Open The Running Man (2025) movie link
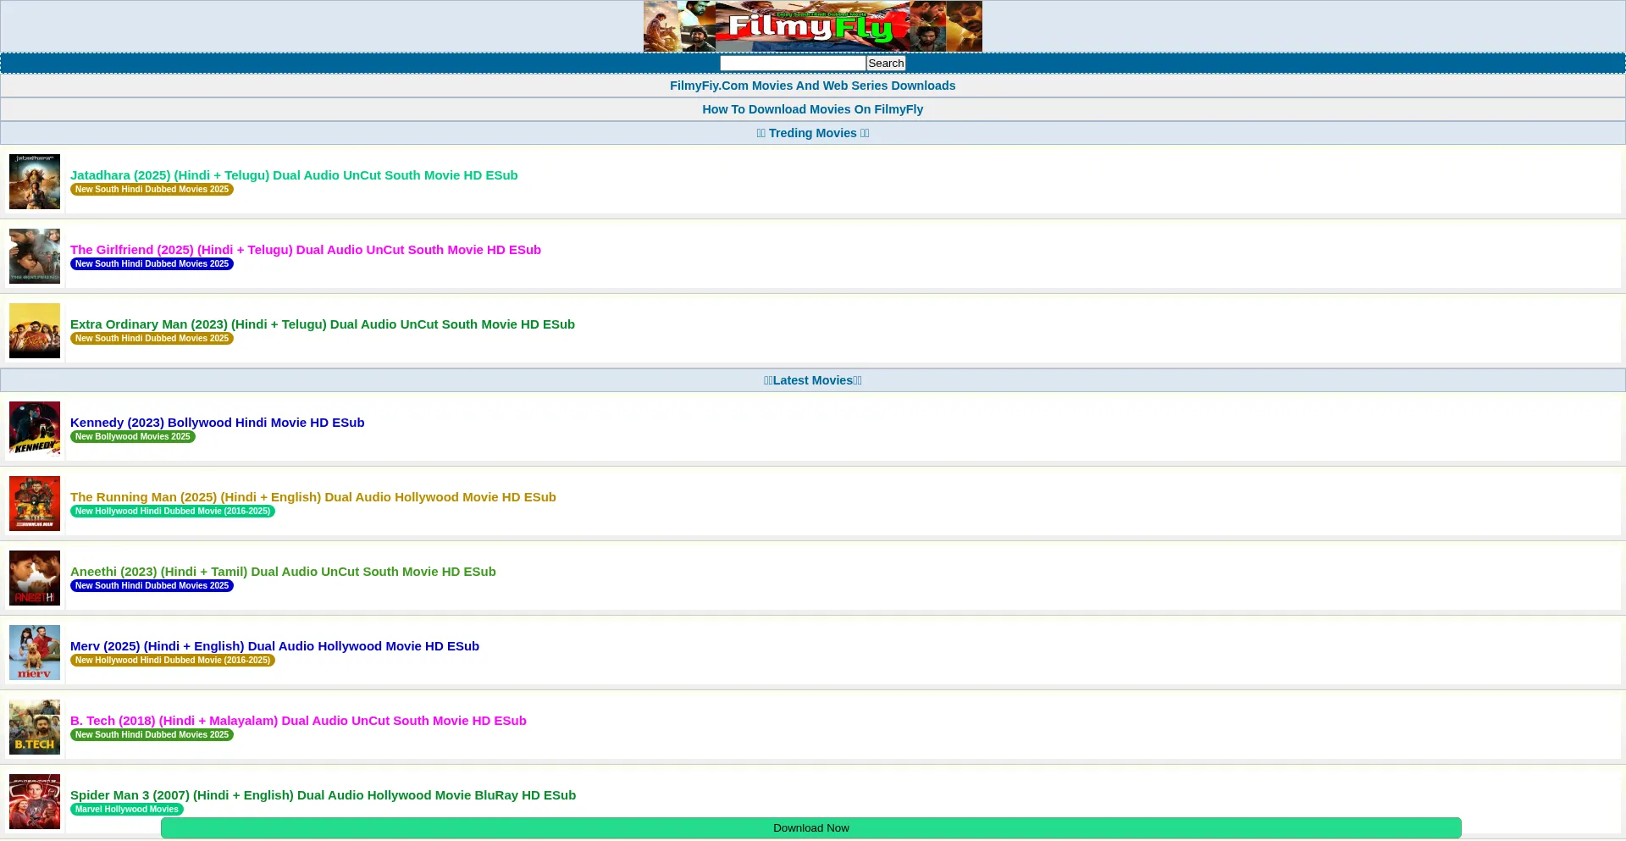This screenshot has width=1626, height=841. click(x=313, y=497)
